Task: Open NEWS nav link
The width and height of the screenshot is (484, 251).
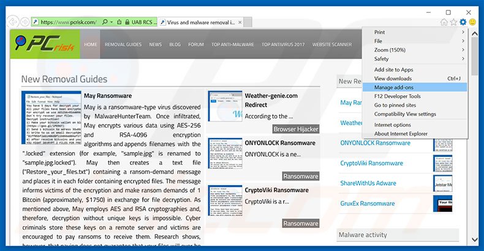Action: pos(155,45)
